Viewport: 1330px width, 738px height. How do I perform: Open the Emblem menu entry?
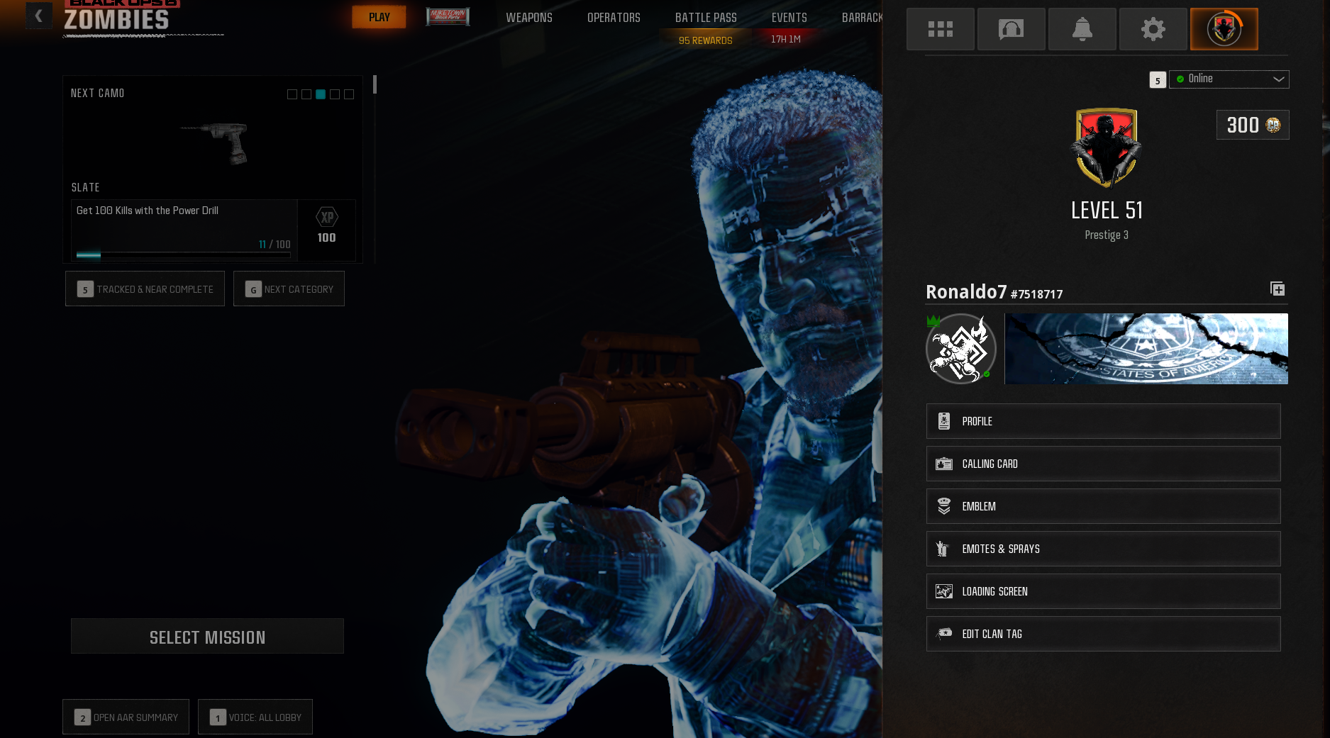1103,506
